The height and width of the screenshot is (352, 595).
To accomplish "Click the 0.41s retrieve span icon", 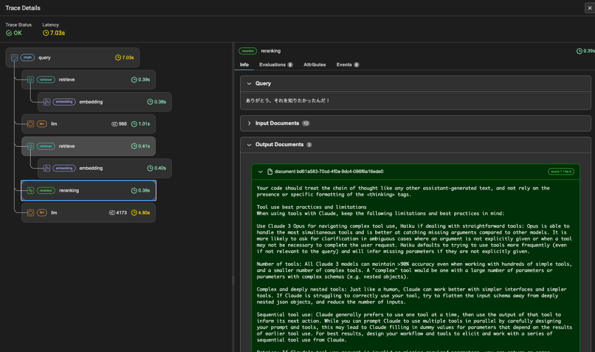I will pyautogui.click(x=30, y=146).
